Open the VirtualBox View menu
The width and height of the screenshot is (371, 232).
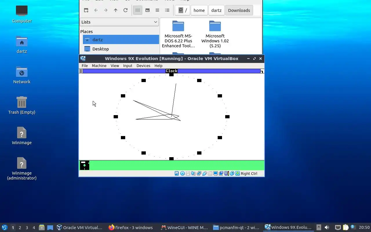(115, 66)
